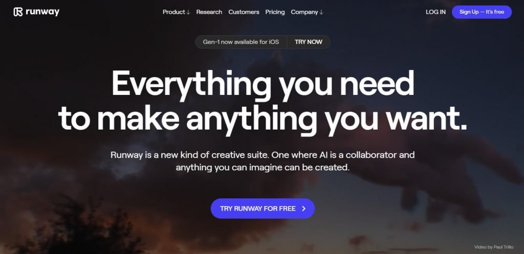This screenshot has height=254, width=524.
Task: Click the LOG IN link
Action: click(x=435, y=12)
